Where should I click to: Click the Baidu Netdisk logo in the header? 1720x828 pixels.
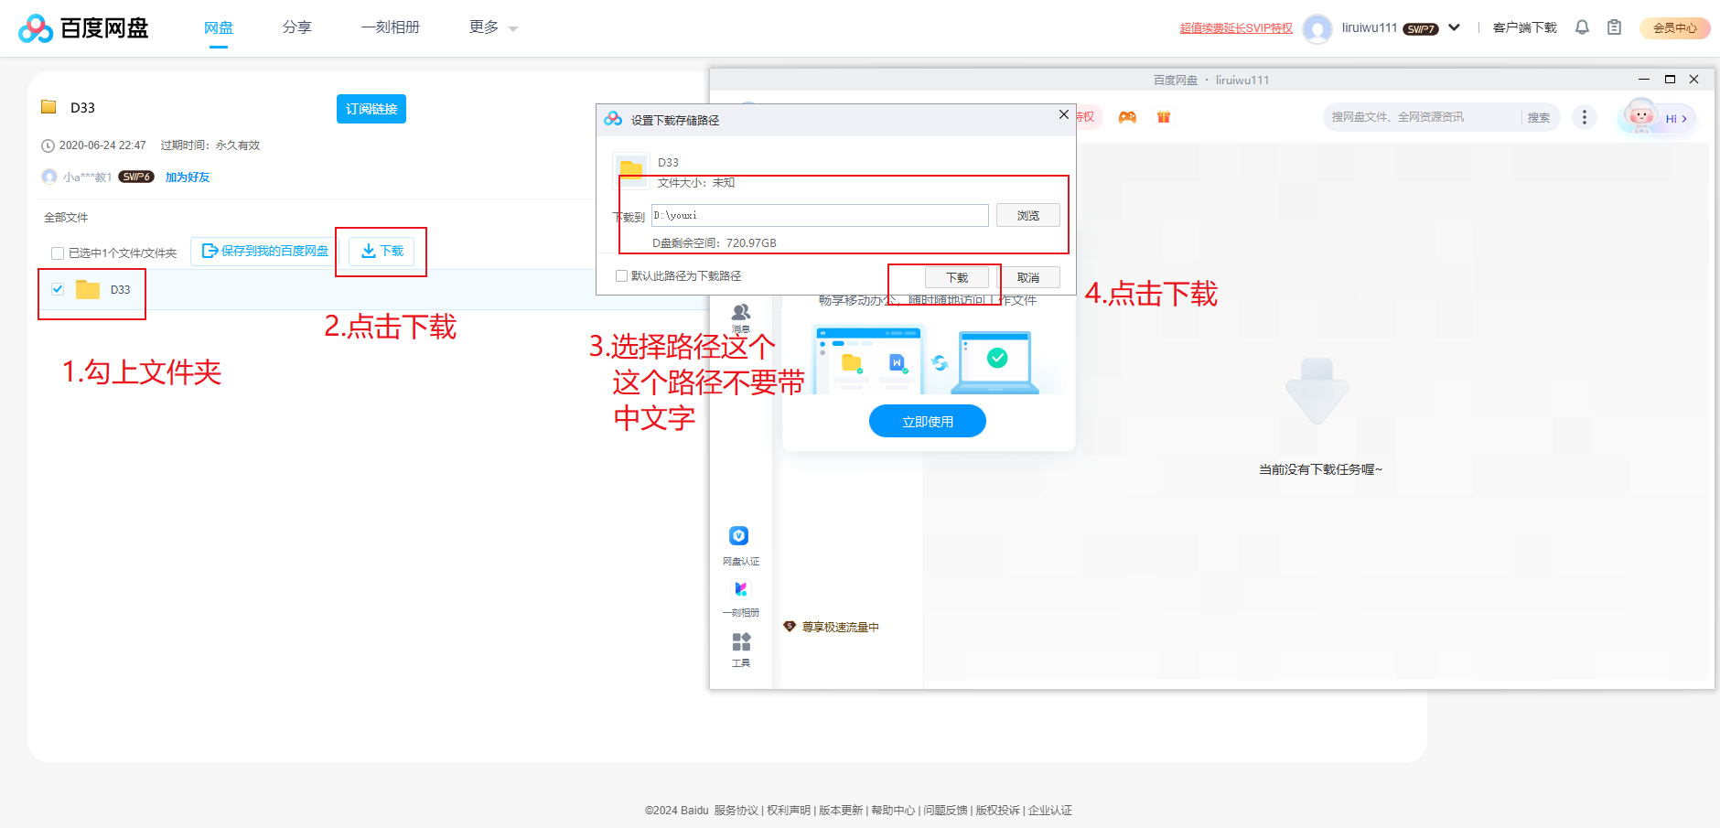tap(83, 28)
